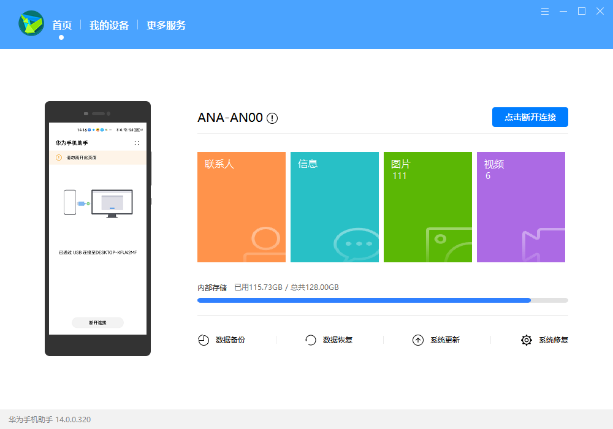Click the 系统更新 up-arrow icon
Viewport: 613px width, 429px height.
tap(418, 340)
